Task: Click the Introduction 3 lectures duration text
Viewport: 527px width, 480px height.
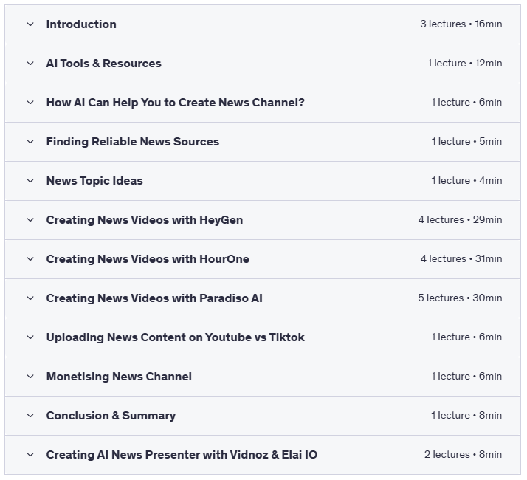Action: click(461, 24)
